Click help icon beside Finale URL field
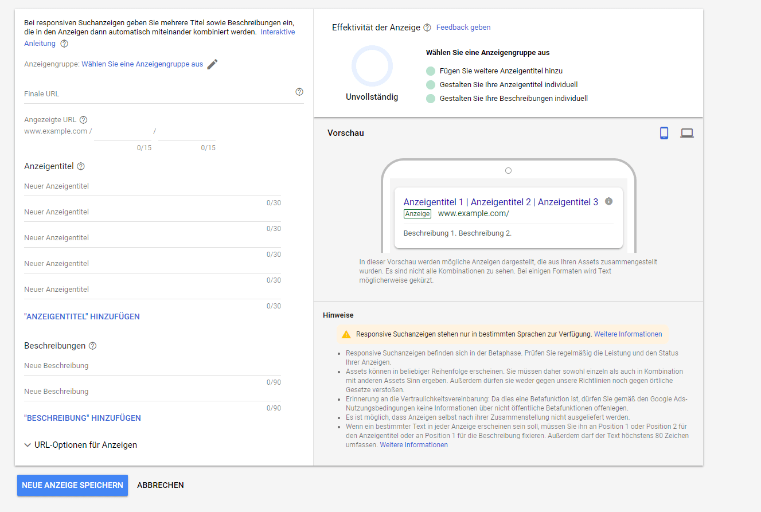The width and height of the screenshot is (761, 512). (x=299, y=92)
